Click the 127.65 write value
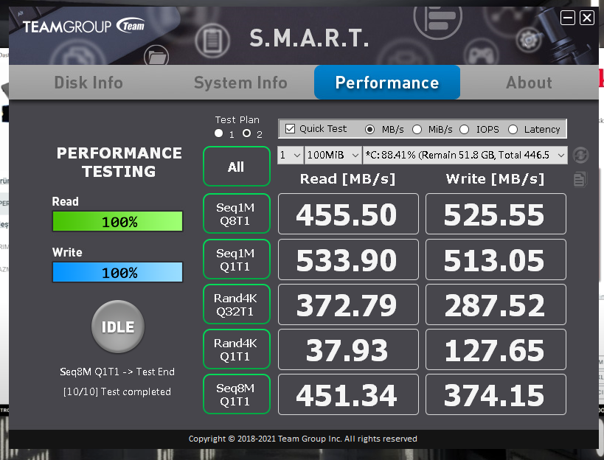The width and height of the screenshot is (604, 460). click(x=496, y=349)
